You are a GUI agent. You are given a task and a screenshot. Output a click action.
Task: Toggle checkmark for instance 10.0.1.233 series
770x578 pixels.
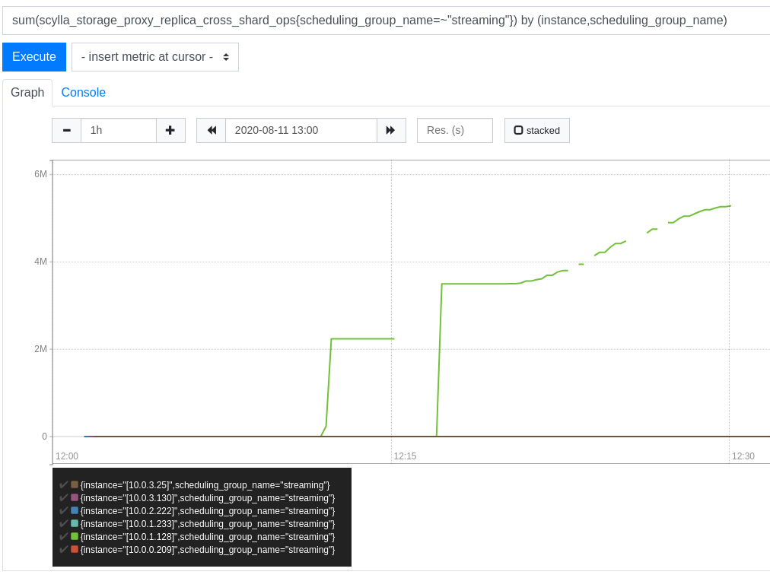point(63,523)
